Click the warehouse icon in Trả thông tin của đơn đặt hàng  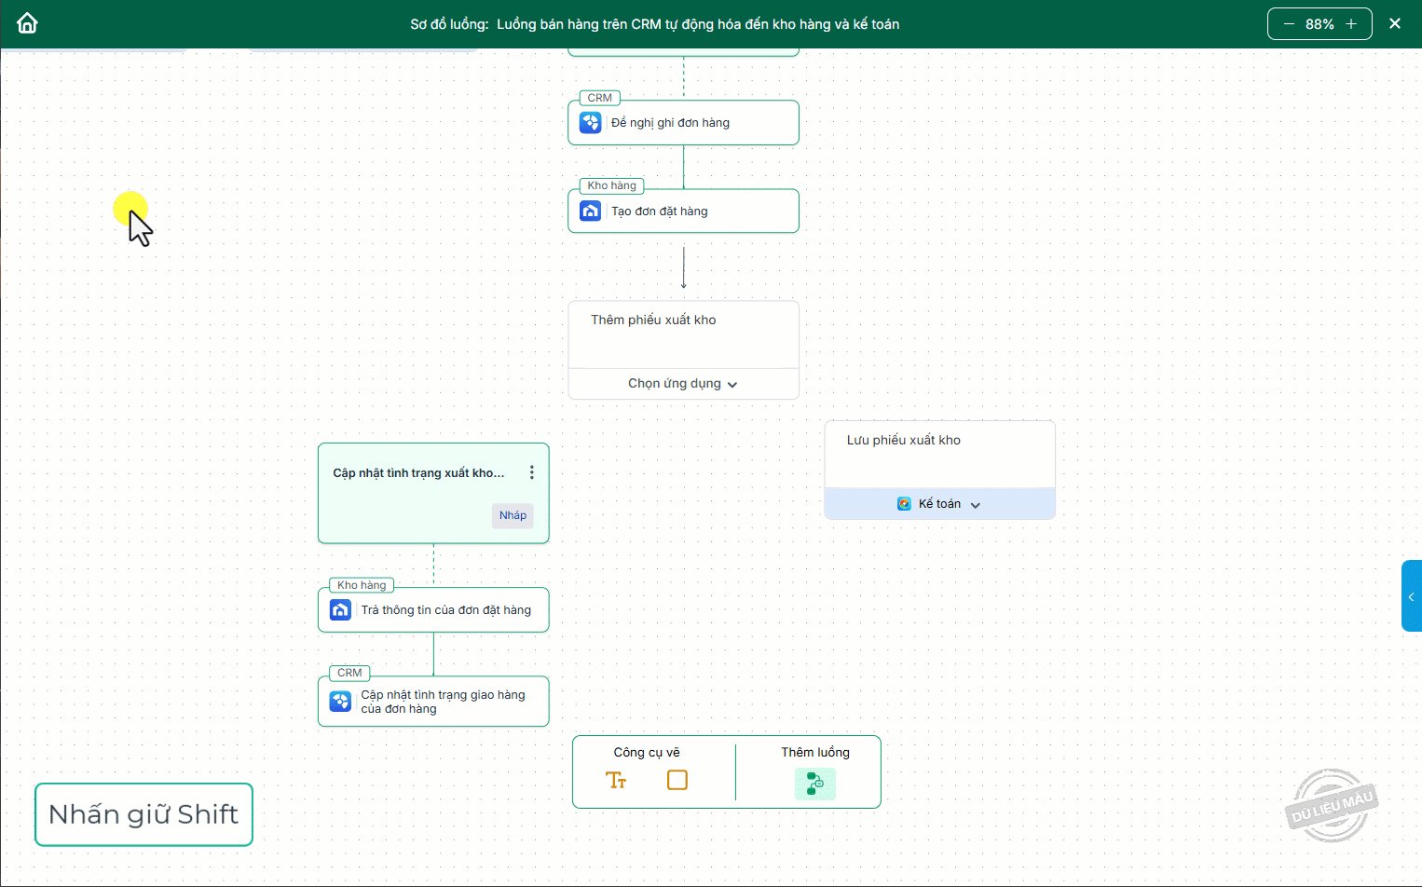tap(341, 610)
